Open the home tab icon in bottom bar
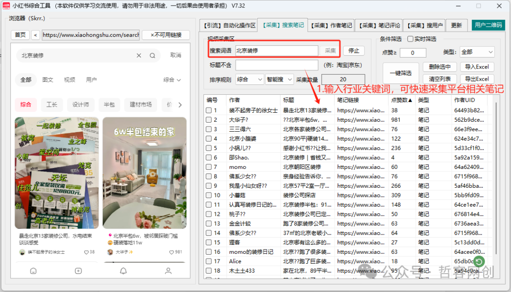 [x=33, y=271]
